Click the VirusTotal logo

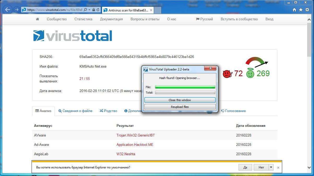[x=73, y=36]
